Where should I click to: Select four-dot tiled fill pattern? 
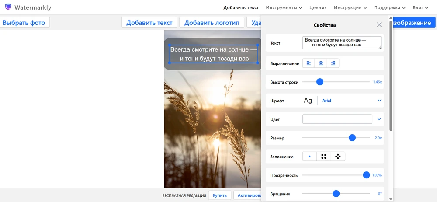(x=324, y=157)
